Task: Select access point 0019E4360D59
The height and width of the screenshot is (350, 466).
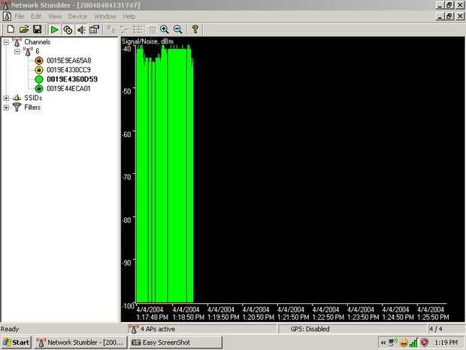Action: [x=72, y=79]
